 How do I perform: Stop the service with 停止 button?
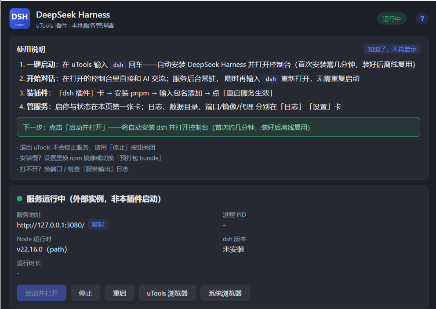point(85,293)
